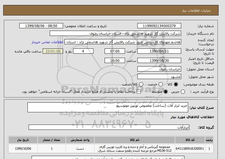The image size is (225, 159).
Task: Click the ساعت باقی مانده label
Action: [28, 51]
